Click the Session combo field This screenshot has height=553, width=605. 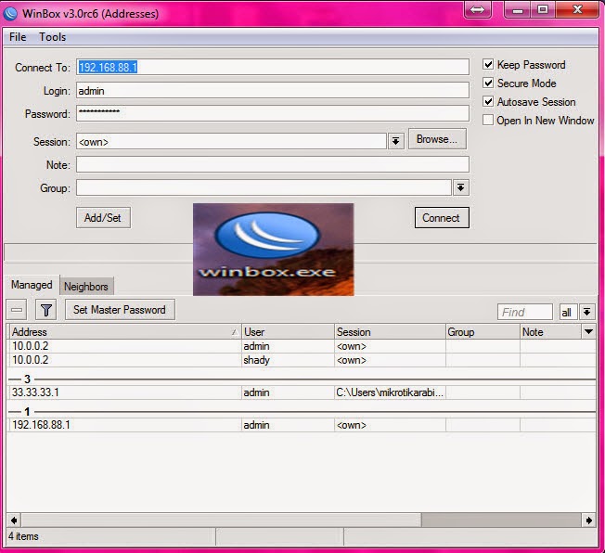click(x=231, y=141)
